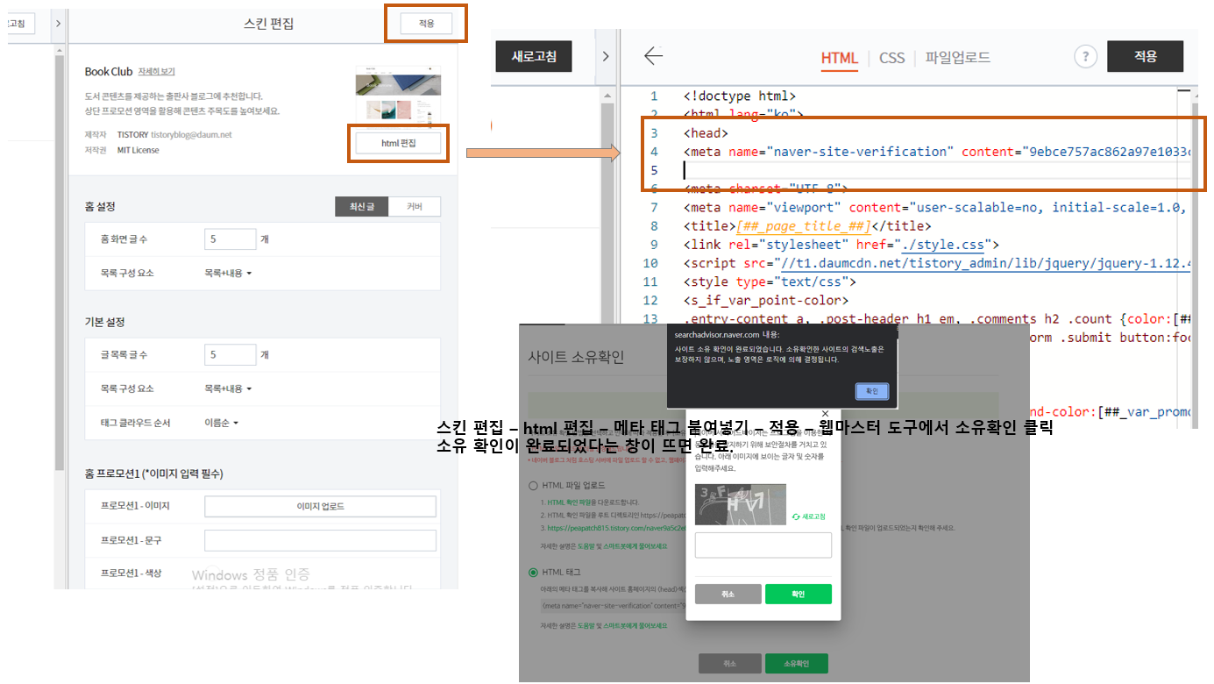The height and width of the screenshot is (684, 1214).
Task: Click the captcha image
Action: [741, 504]
